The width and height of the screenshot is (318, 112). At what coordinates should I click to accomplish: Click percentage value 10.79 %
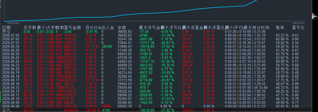92,80
